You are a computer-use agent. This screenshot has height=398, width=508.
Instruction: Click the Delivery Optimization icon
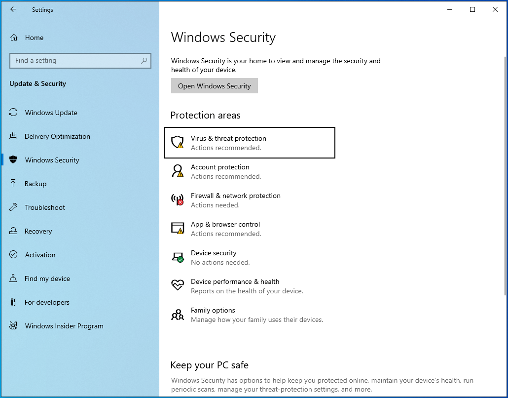pyautogui.click(x=13, y=136)
